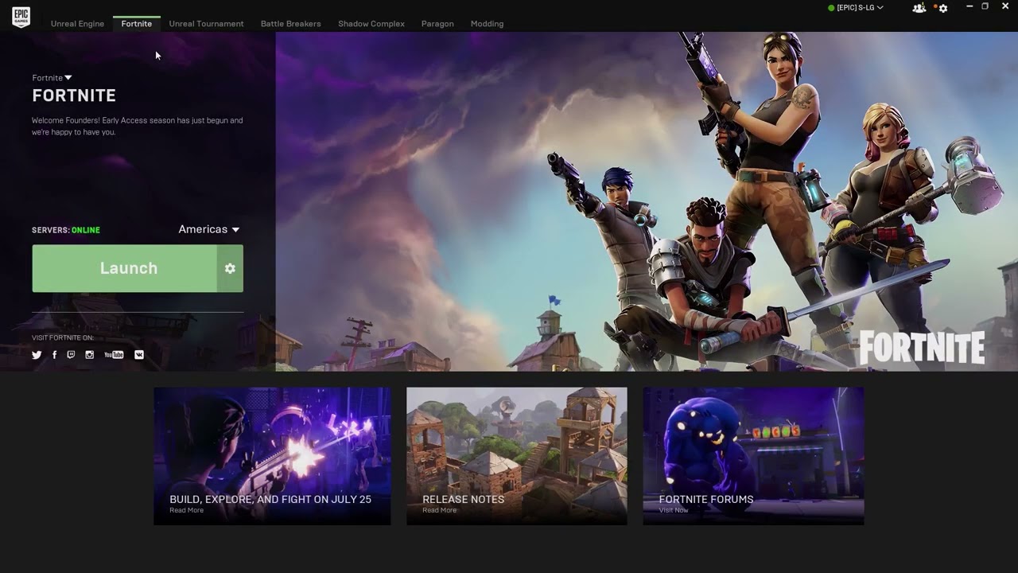
Task: Select the Fortnite tab
Action: pyautogui.click(x=137, y=24)
